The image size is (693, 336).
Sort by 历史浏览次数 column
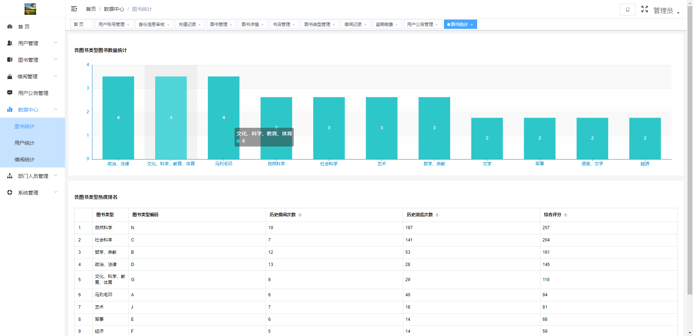tap(437, 215)
